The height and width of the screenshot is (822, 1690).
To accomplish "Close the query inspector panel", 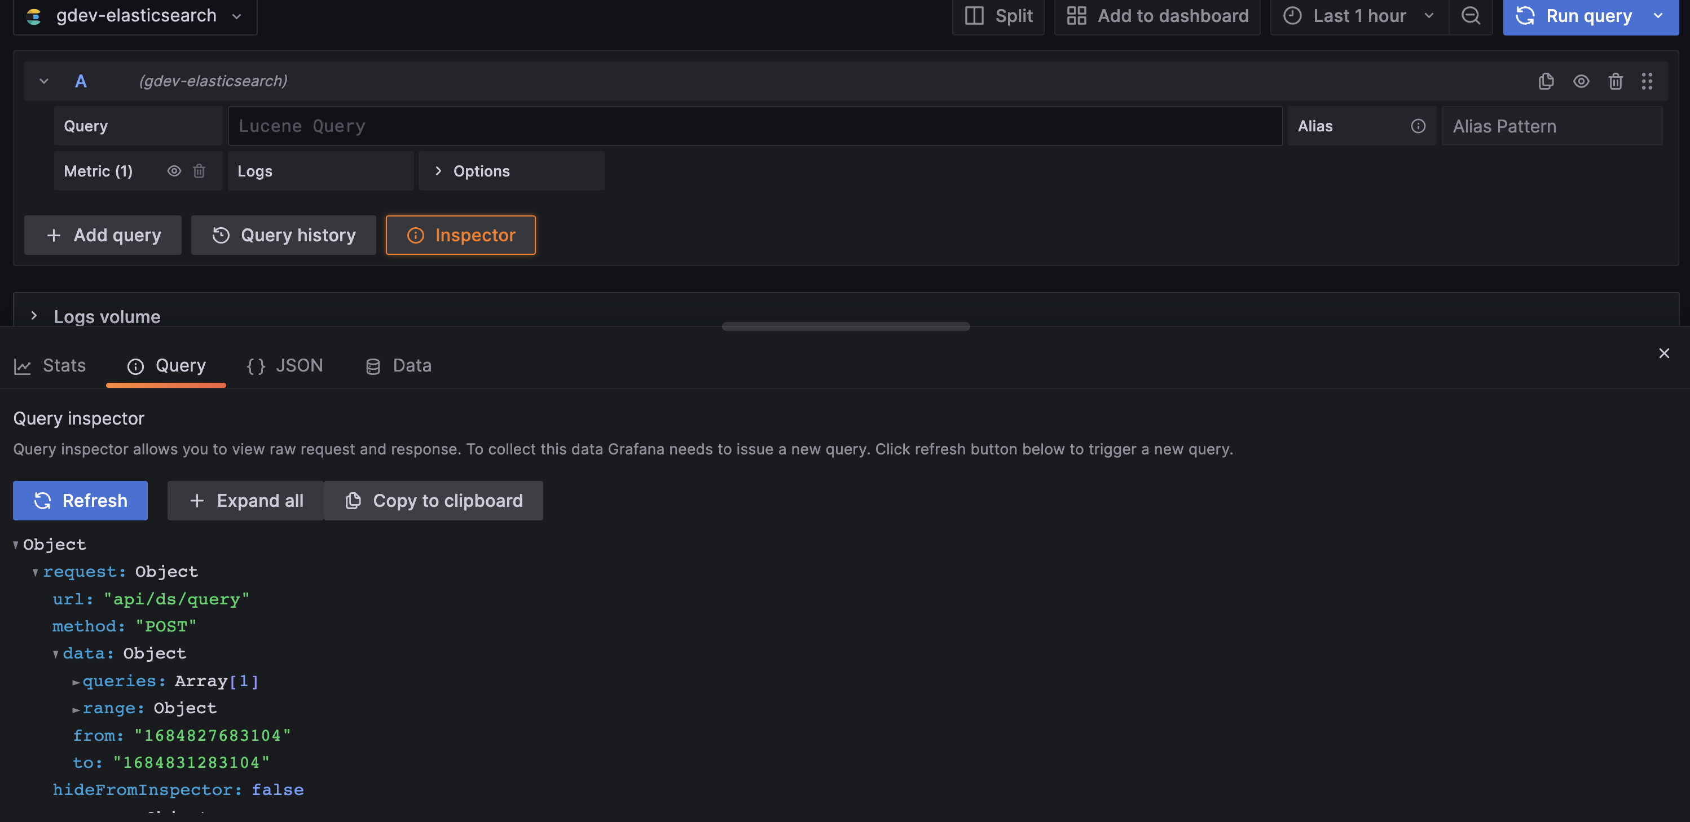I will coord(1665,353).
